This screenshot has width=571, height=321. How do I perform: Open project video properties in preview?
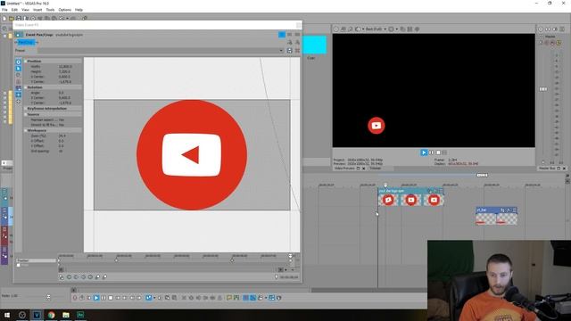[x=336, y=29]
